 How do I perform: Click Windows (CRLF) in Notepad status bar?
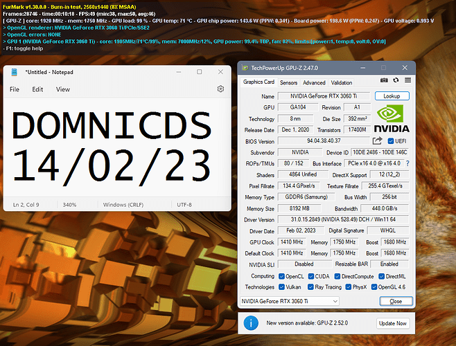(123, 205)
